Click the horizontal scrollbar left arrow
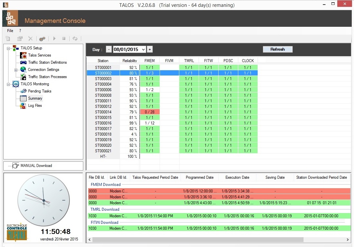 click(89, 239)
